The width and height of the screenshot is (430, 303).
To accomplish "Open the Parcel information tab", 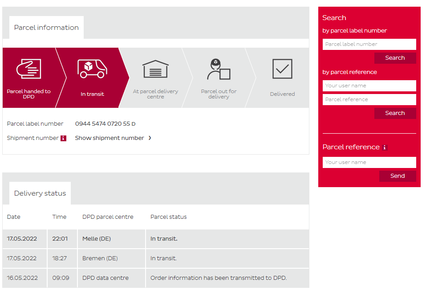I will (x=46, y=28).
